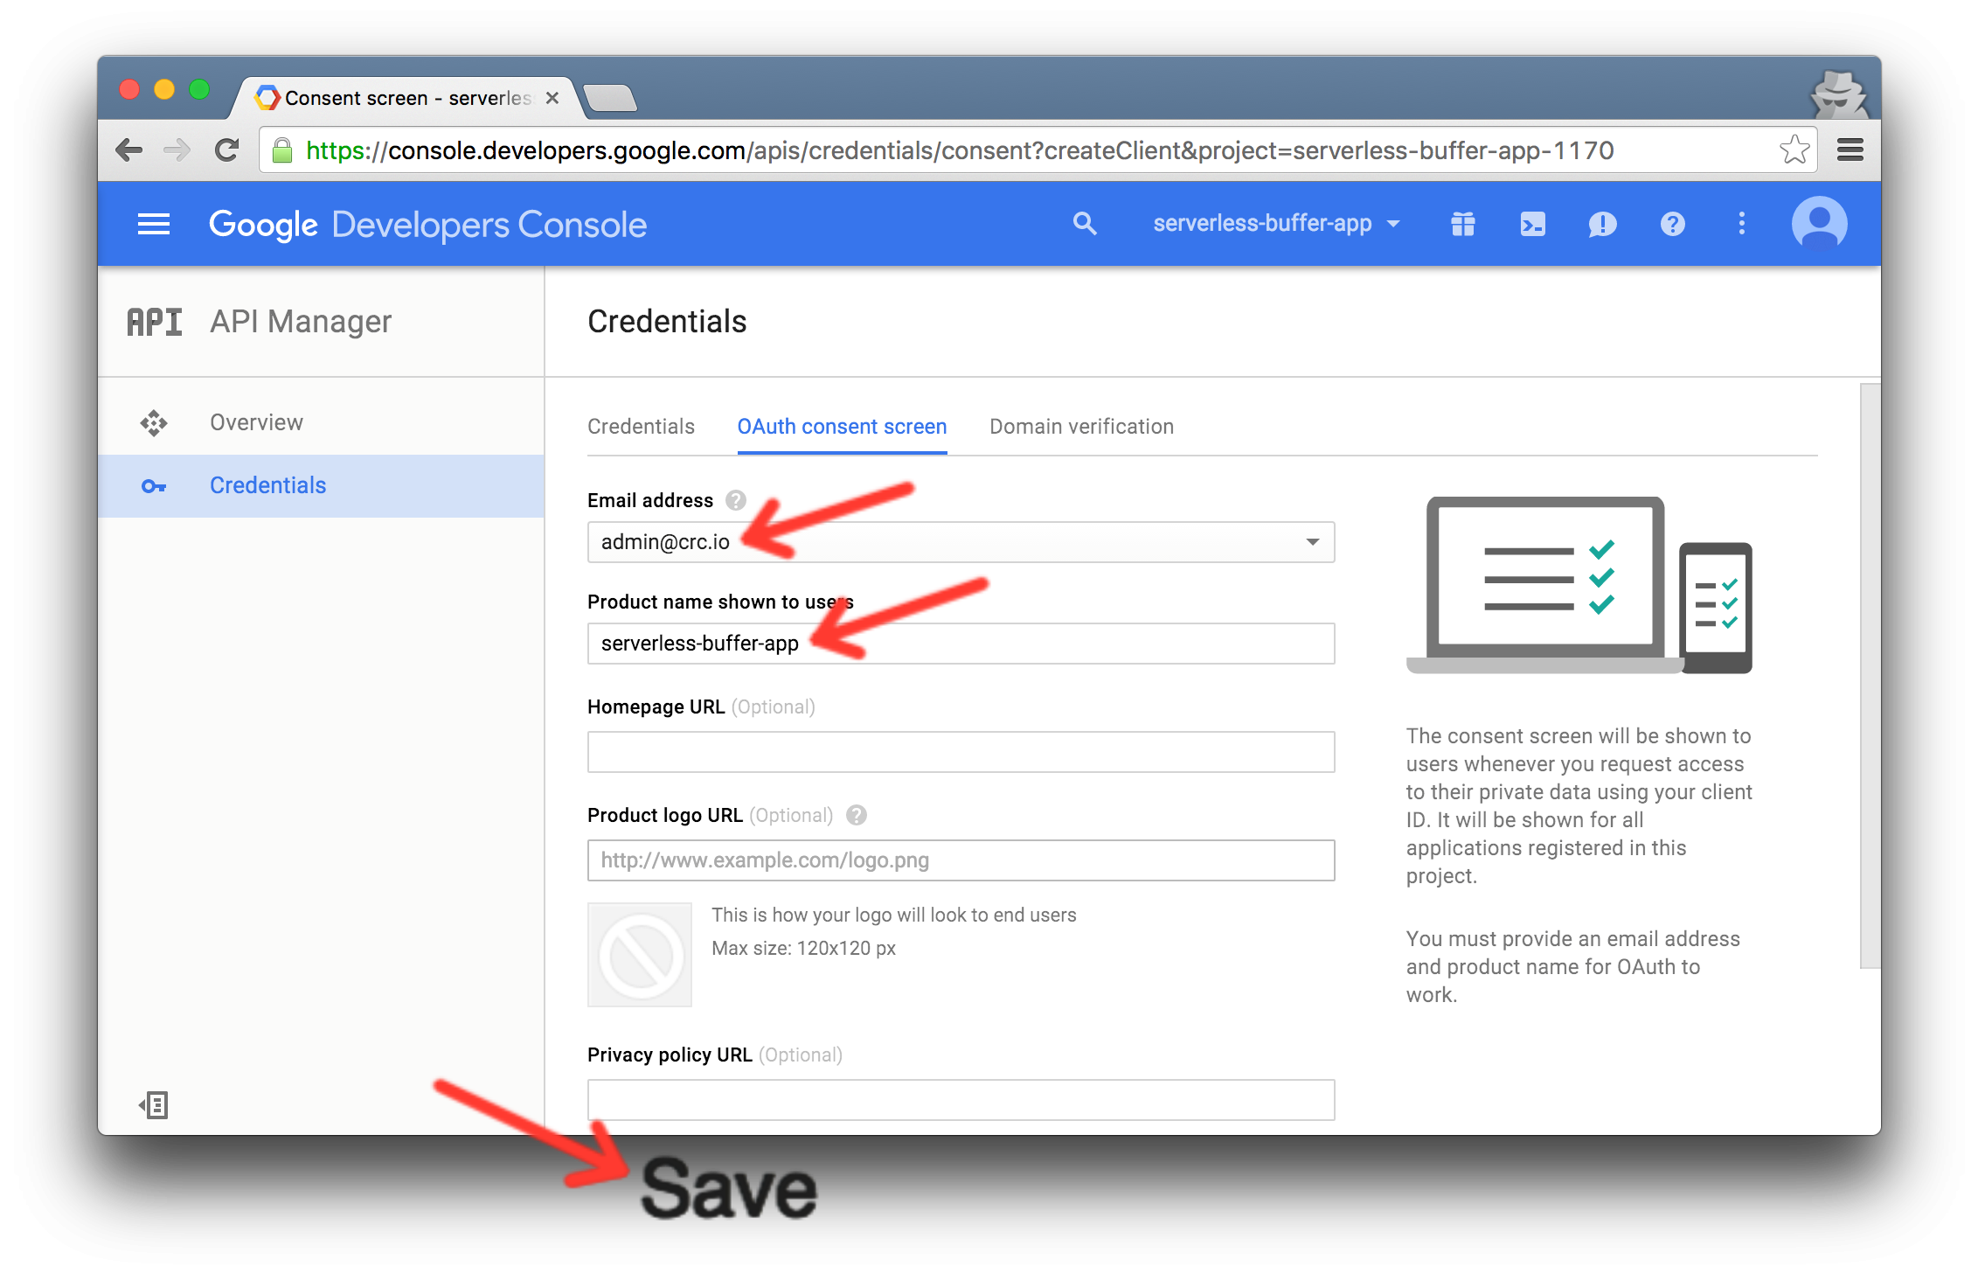Open the gift free trial icon

pyautogui.click(x=1463, y=225)
